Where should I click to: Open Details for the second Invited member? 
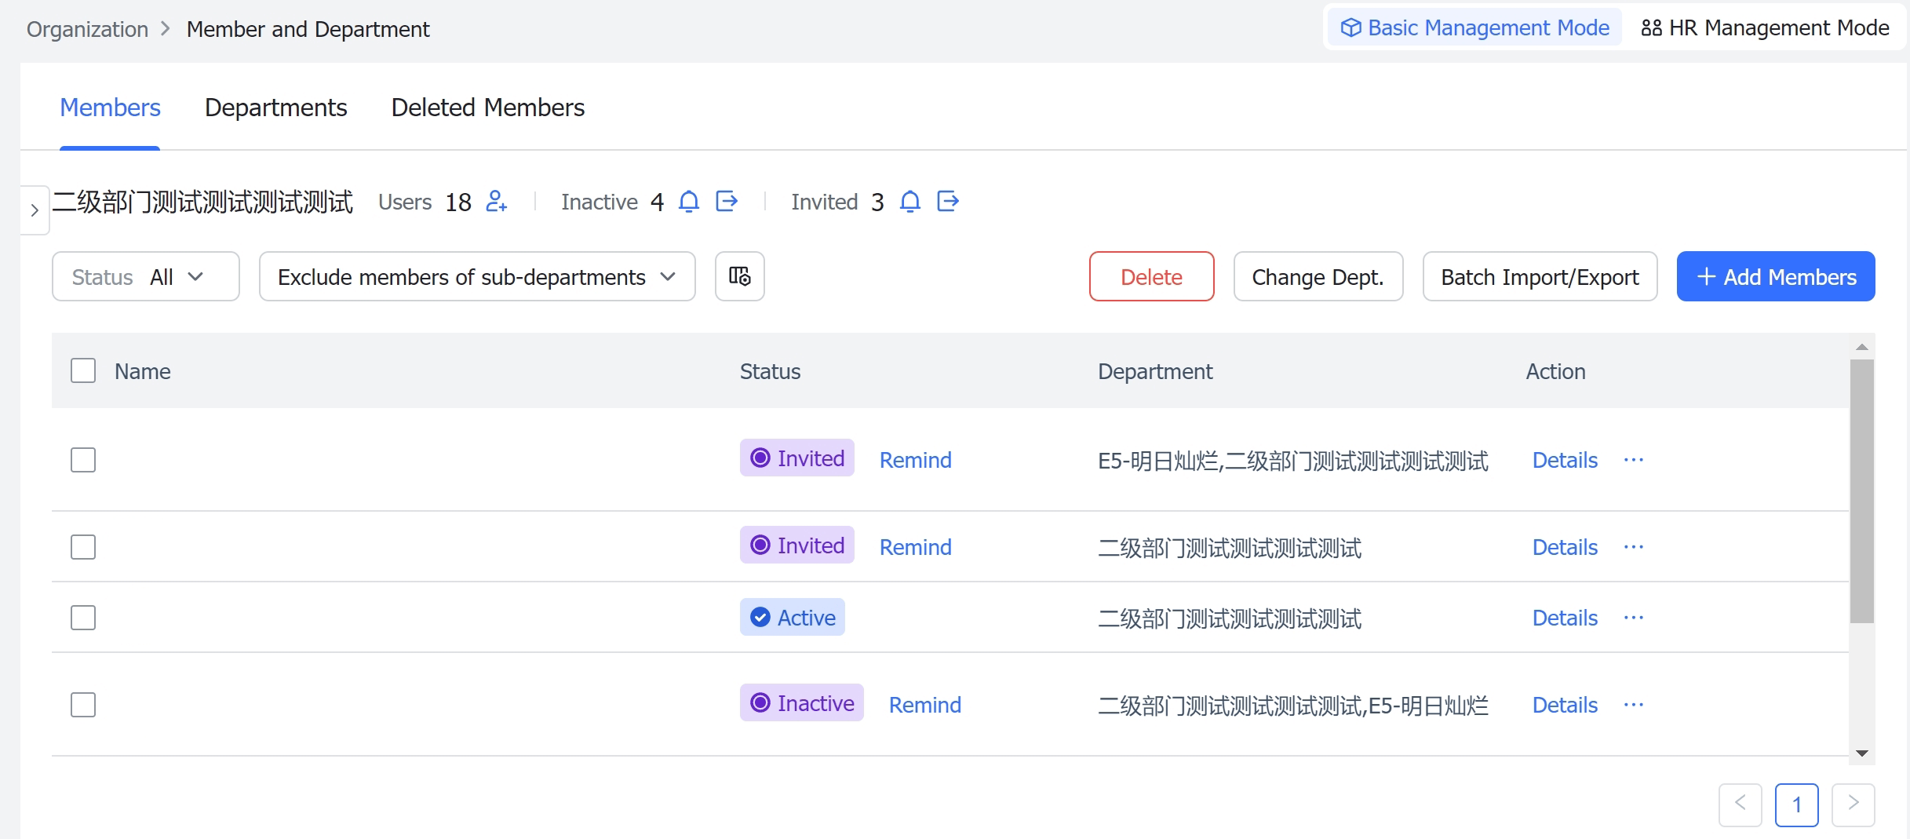(1566, 547)
